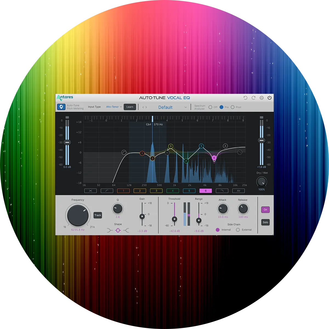Click the notch node X on the graph
329x329 pixels.
(167, 153)
